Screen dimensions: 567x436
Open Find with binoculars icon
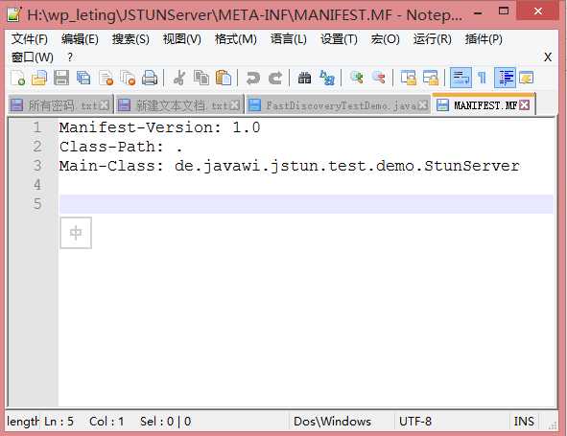pos(304,78)
